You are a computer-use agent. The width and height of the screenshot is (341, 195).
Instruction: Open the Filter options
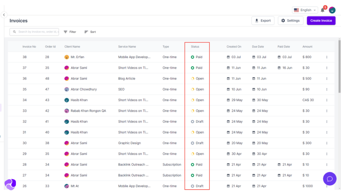70,32
